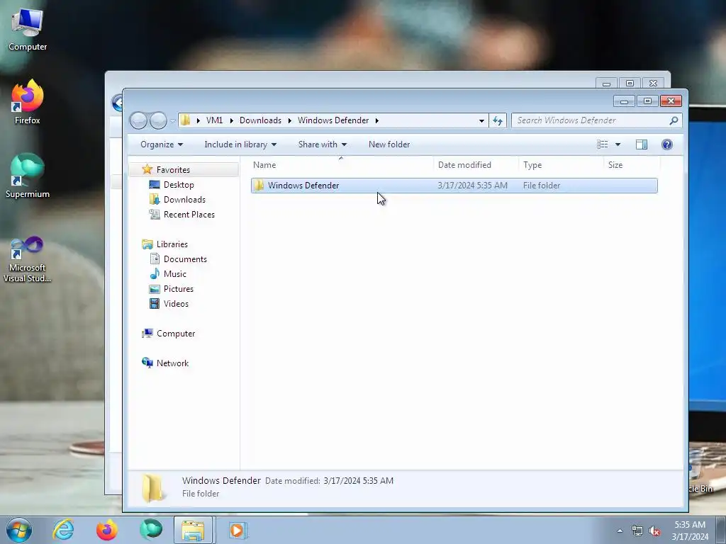Sort by the Size column header
The height and width of the screenshot is (544, 726).
632,164
